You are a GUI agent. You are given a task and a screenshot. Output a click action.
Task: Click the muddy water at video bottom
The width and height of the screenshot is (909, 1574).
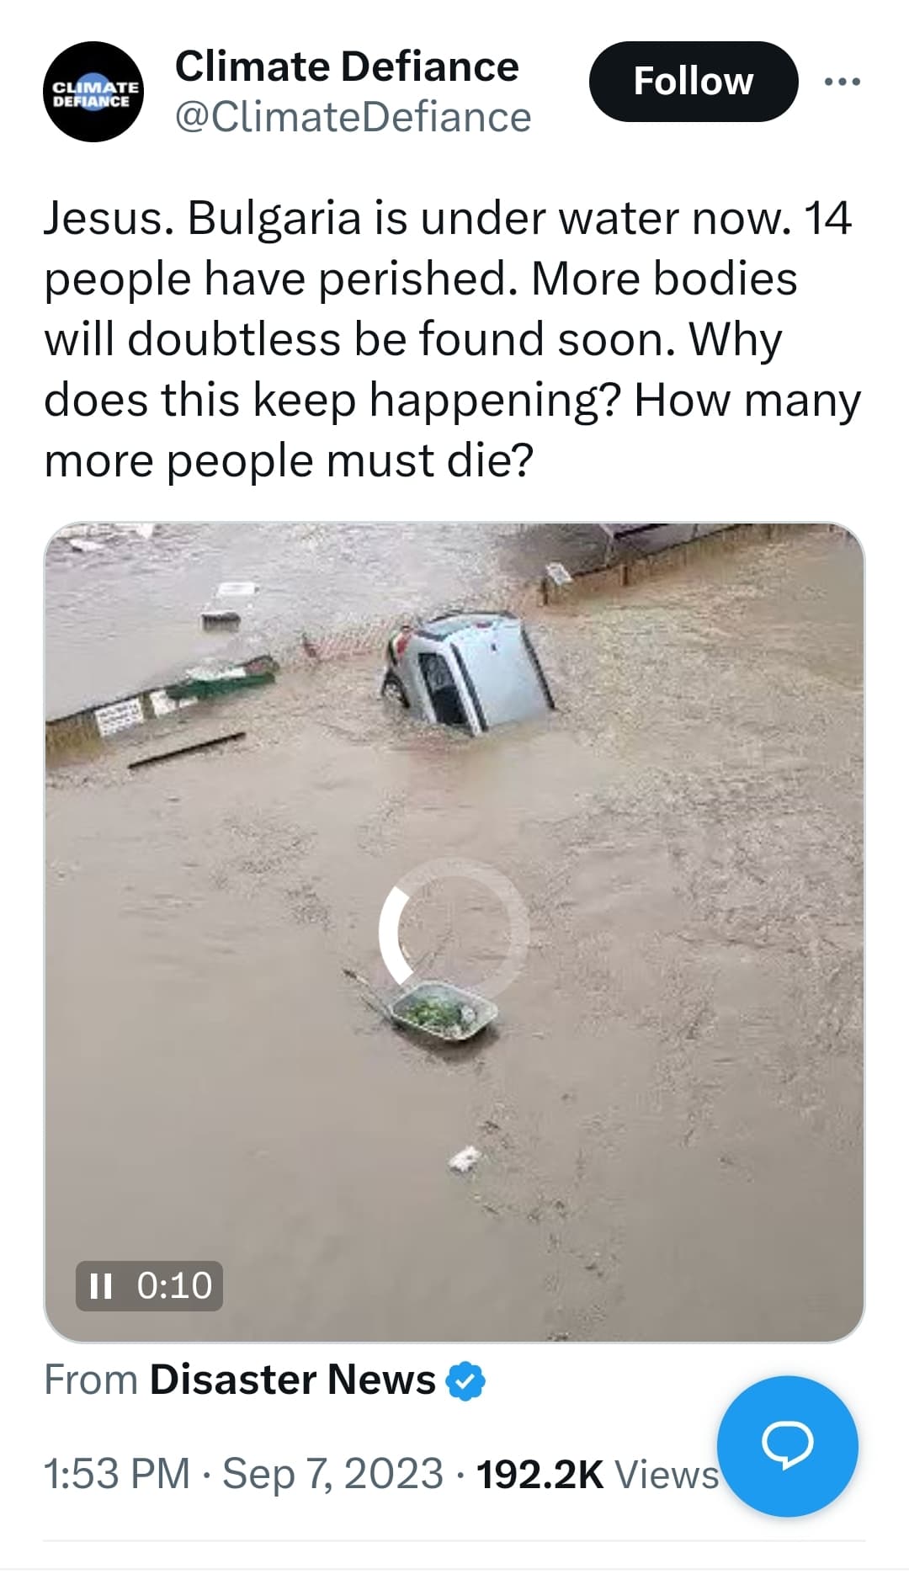[454, 1220]
